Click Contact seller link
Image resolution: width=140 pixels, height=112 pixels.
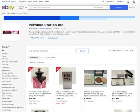pyautogui.click(x=53, y=38)
